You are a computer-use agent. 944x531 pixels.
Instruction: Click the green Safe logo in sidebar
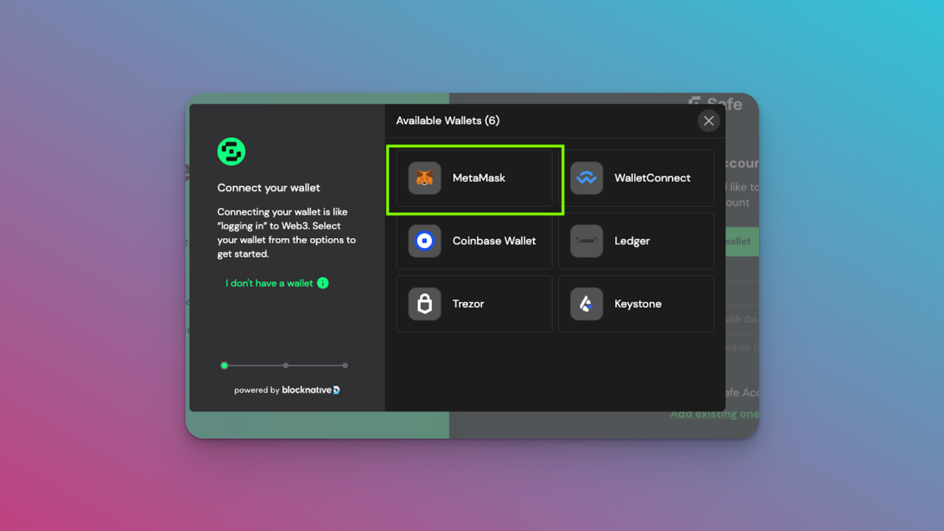pos(231,152)
